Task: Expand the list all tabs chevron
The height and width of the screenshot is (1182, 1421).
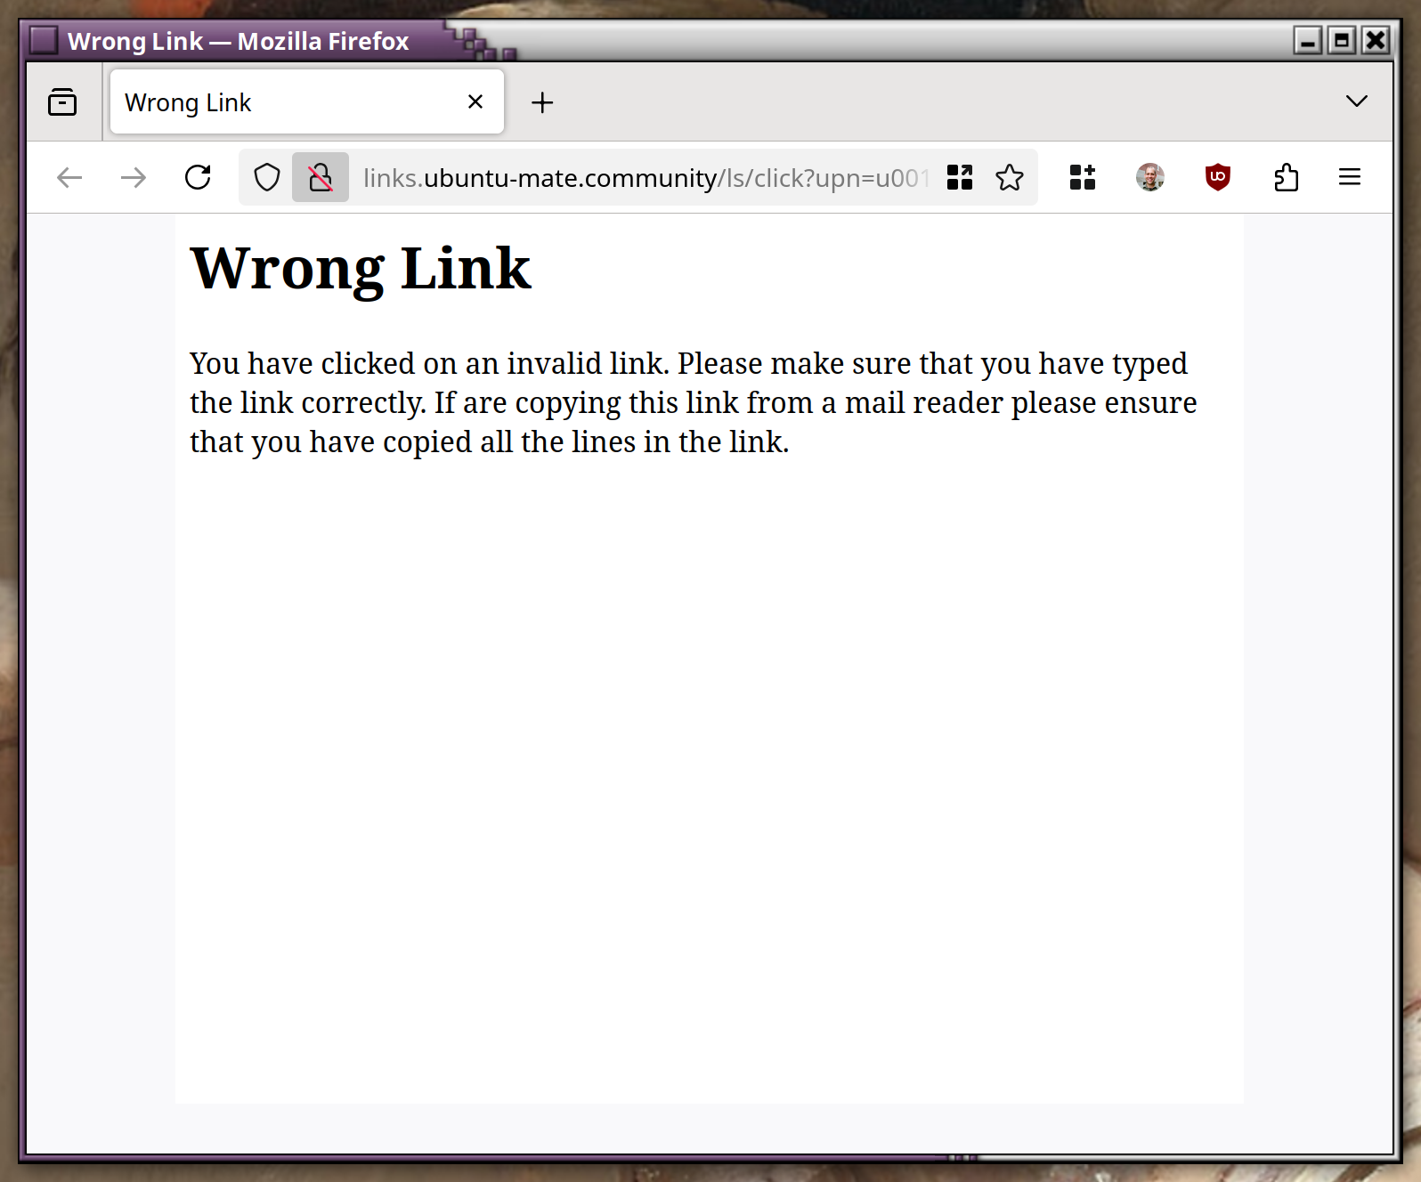Action: pyautogui.click(x=1357, y=101)
